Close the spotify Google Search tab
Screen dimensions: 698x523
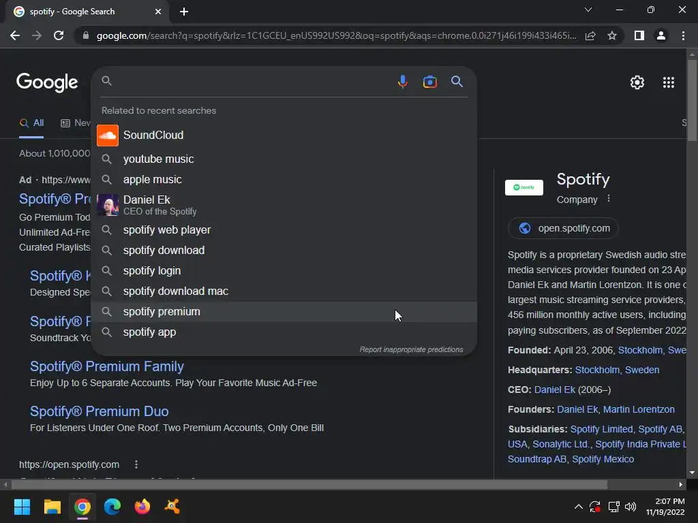(x=158, y=12)
